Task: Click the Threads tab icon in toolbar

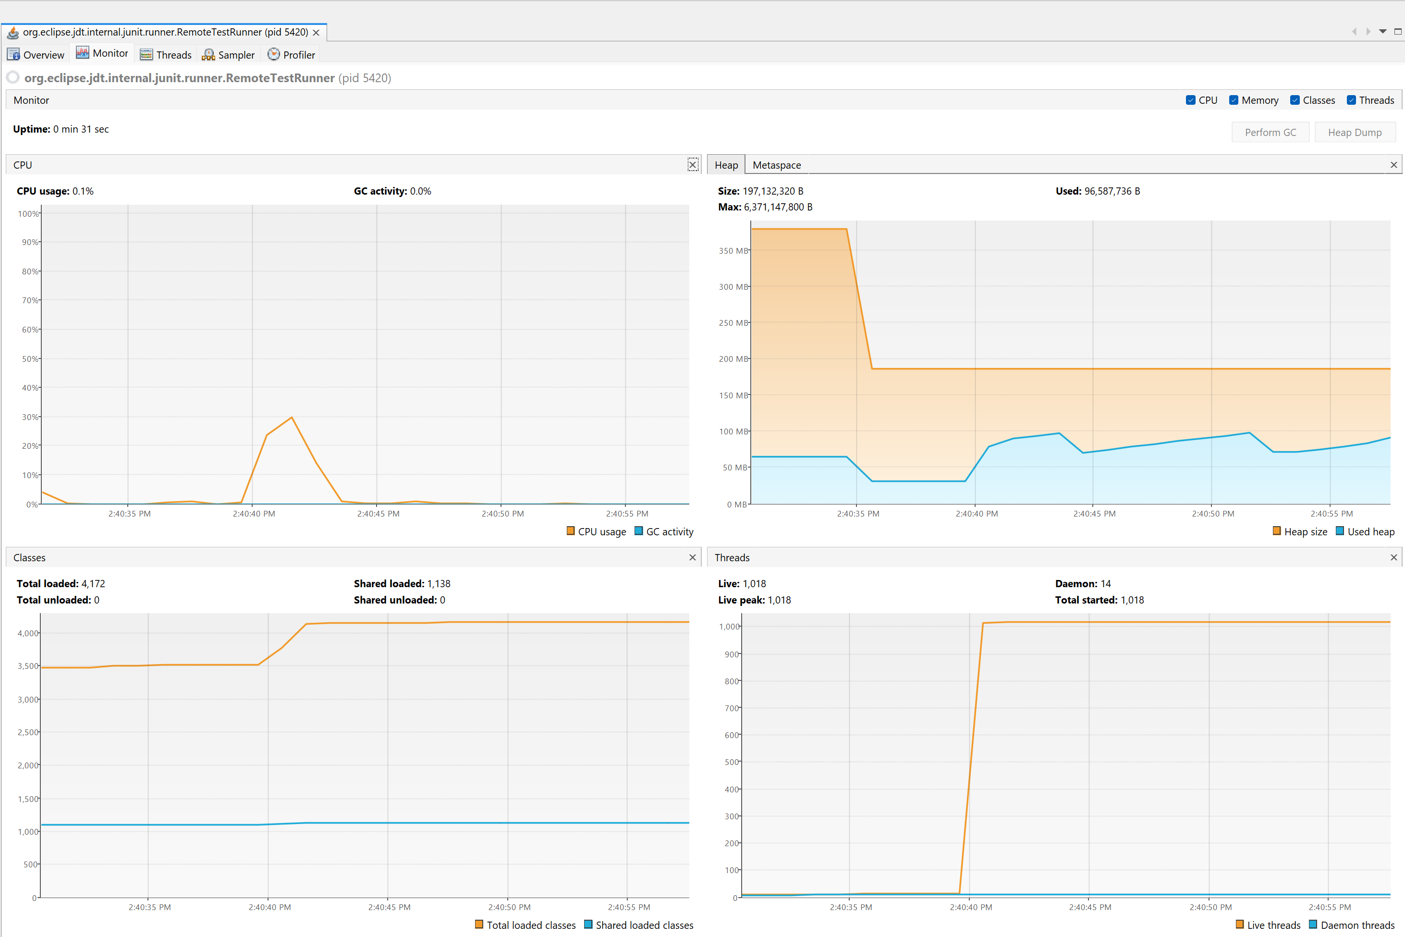Action: pyautogui.click(x=147, y=54)
